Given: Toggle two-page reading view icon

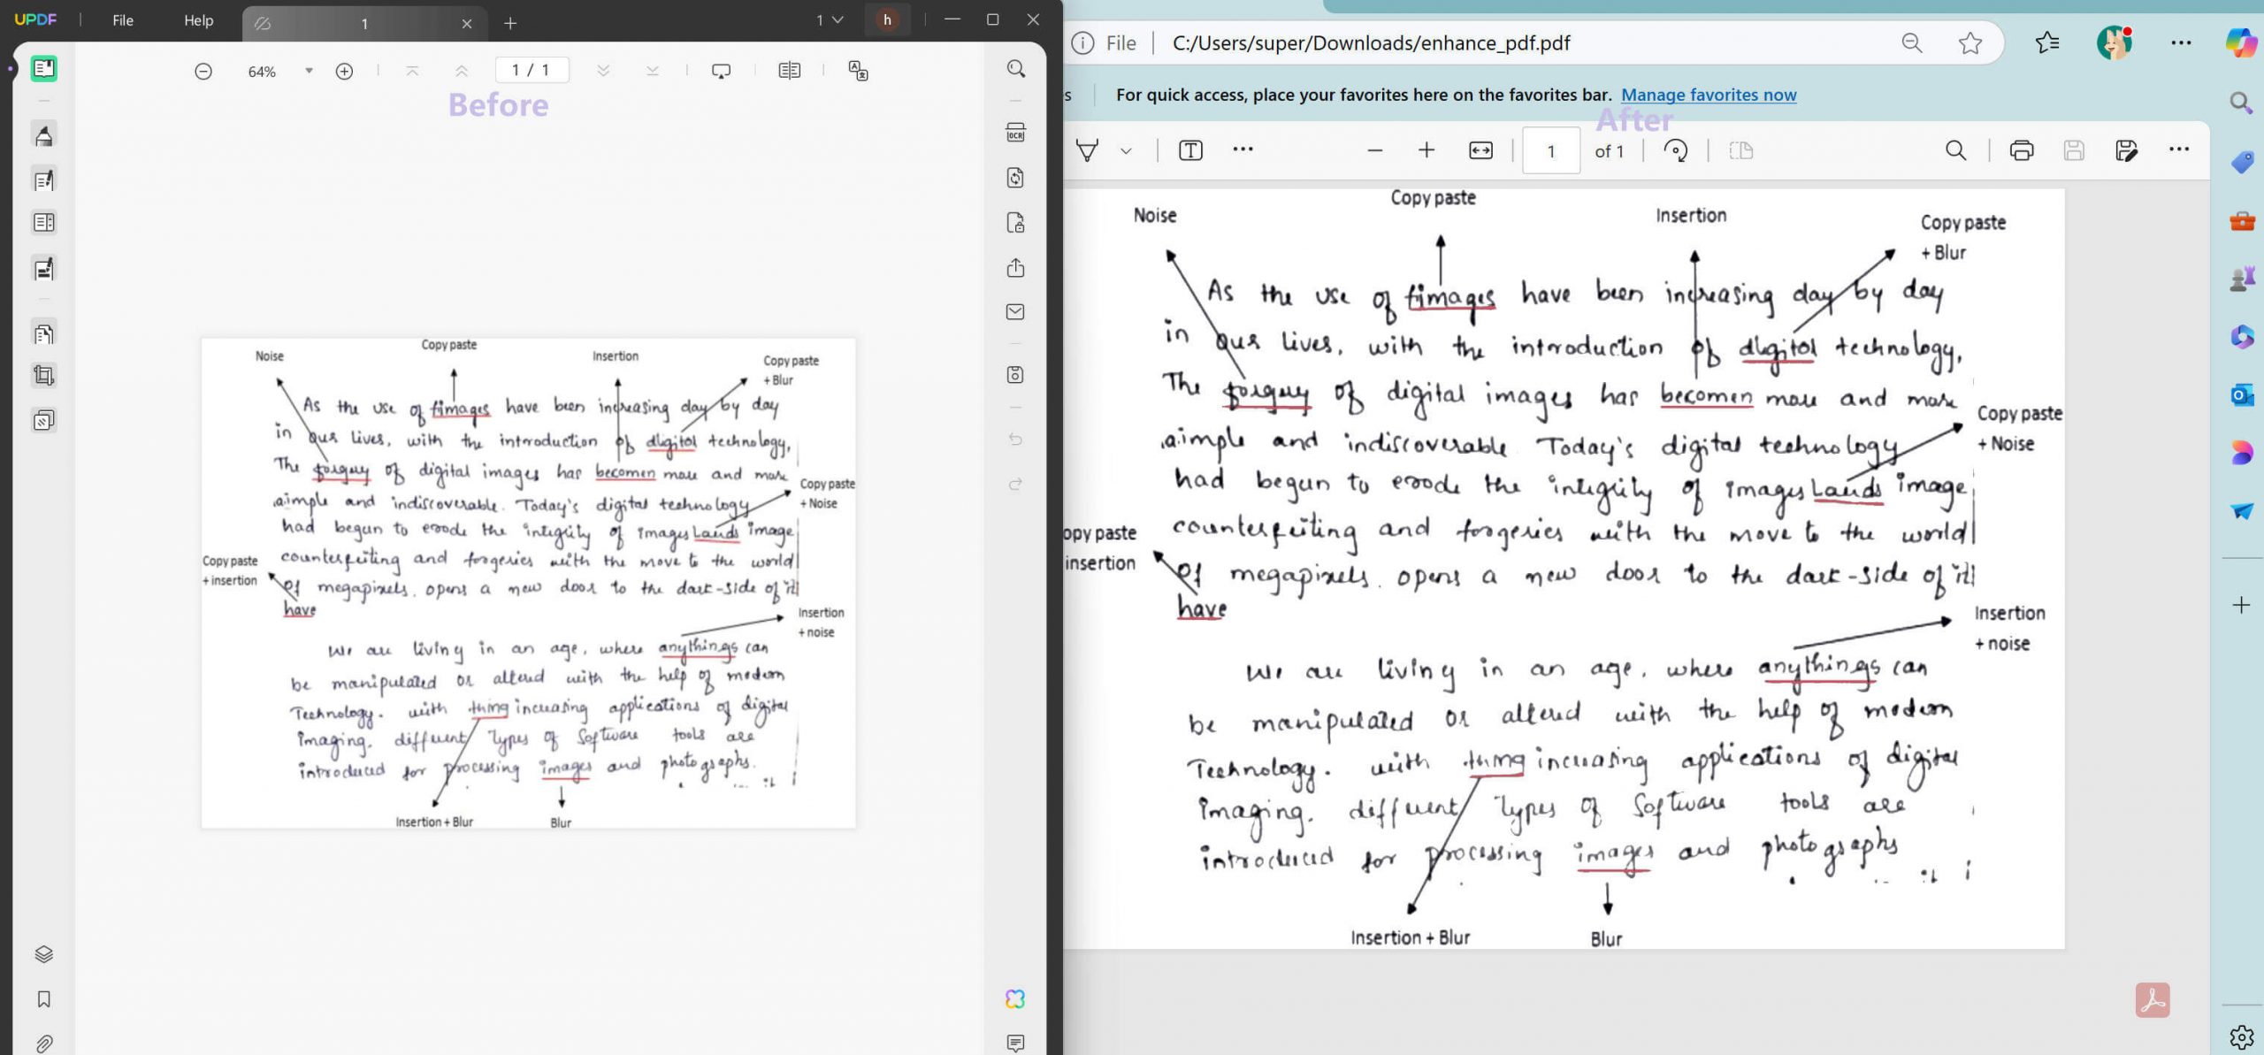Looking at the screenshot, I should coord(789,71).
